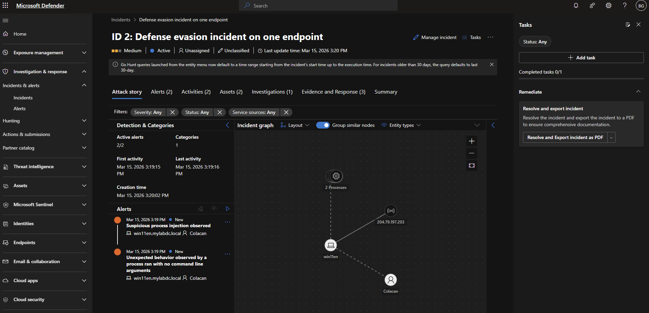This screenshot has width=649, height=313.
Task: Switch to the Evidence and Response tab
Action: 333,92
